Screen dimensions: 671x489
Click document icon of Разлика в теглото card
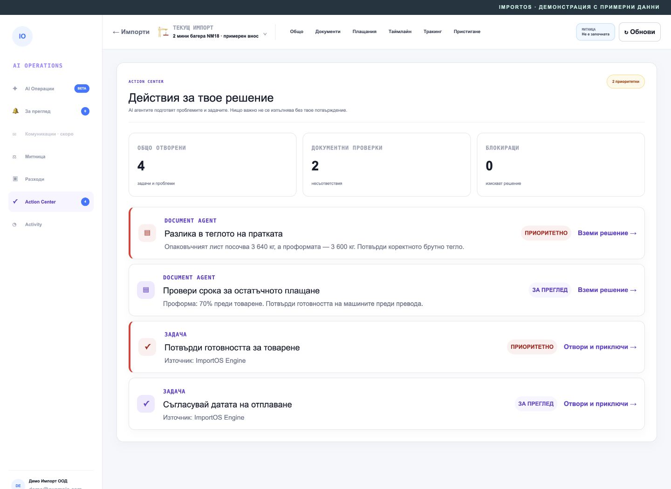pyautogui.click(x=147, y=233)
